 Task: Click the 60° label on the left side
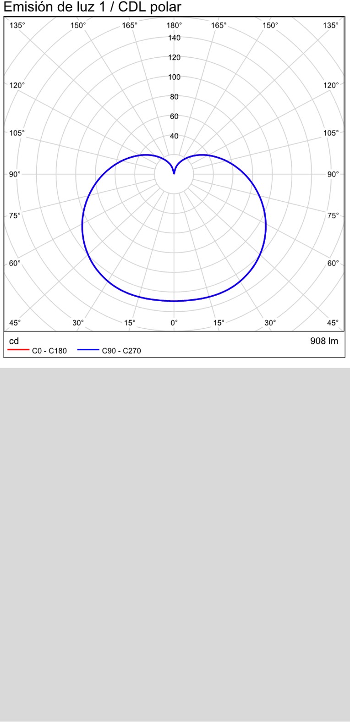click(x=15, y=263)
